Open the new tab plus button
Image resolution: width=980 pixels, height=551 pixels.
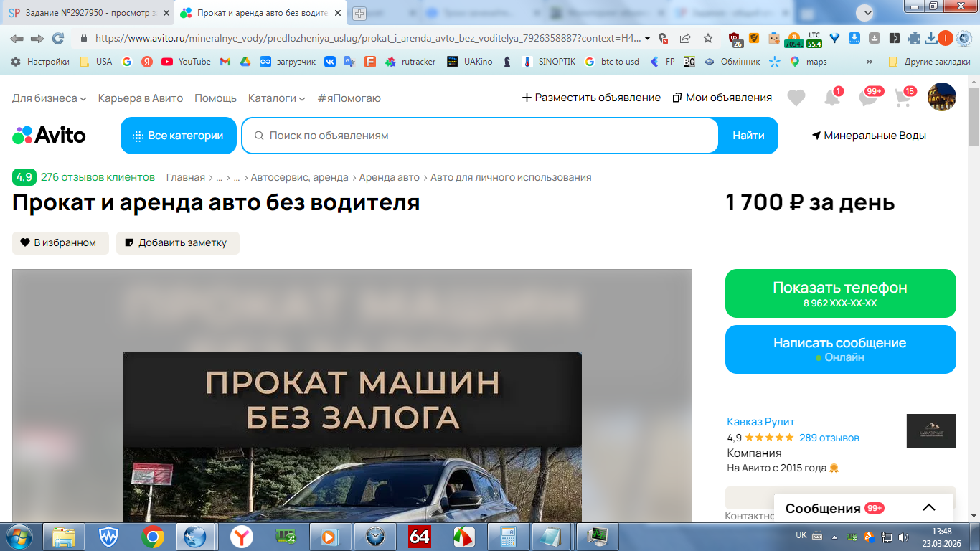pyautogui.click(x=359, y=13)
